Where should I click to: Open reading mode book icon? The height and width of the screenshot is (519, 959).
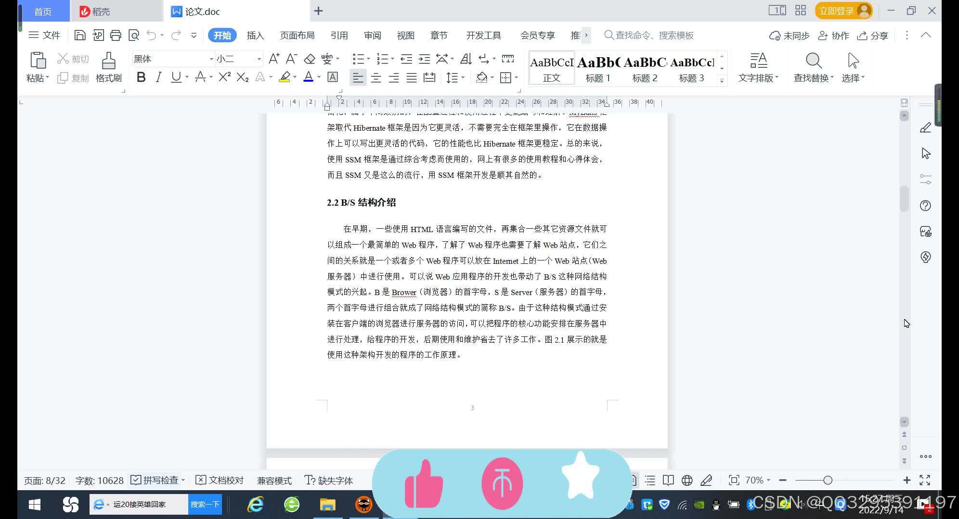click(x=668, y=480)
